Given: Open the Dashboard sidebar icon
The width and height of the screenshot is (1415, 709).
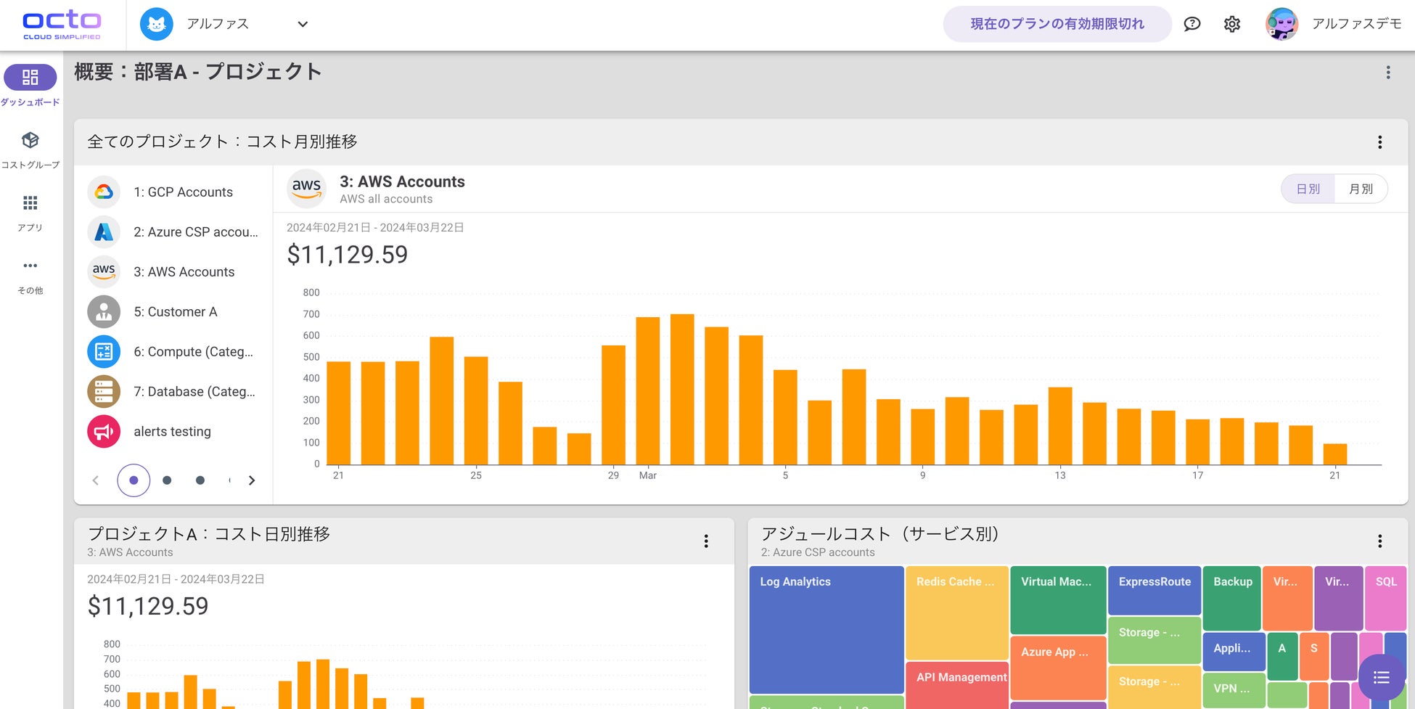Looking at the screenshot, I should [x=30, y=78].
